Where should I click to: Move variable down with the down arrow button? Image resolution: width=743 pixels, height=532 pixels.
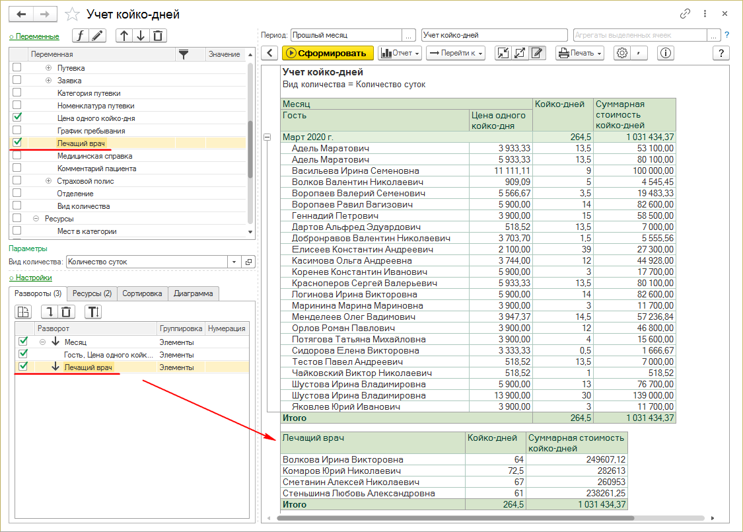(x=141, y=36)
